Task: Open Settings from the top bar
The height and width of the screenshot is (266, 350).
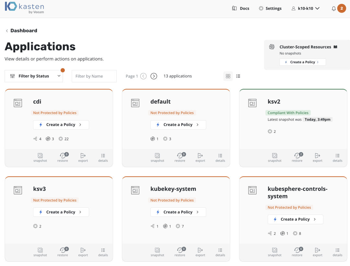Action: [x=270, y=8]
